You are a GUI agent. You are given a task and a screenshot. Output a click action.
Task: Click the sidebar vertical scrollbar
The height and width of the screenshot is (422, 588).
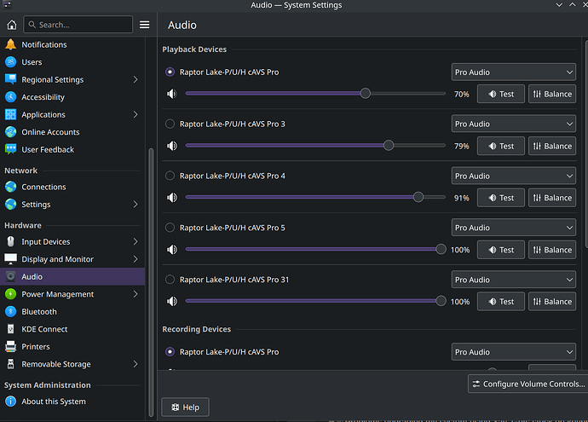coord(151,282)
